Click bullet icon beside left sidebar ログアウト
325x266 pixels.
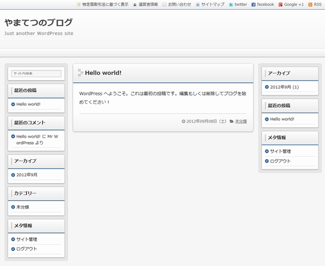tap(13, 249)
